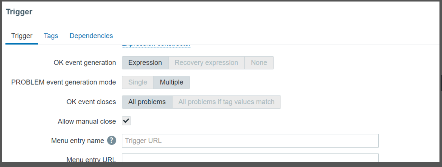Set OK event closes to All problems
This screenshot has height=167, width=442.
147,102
